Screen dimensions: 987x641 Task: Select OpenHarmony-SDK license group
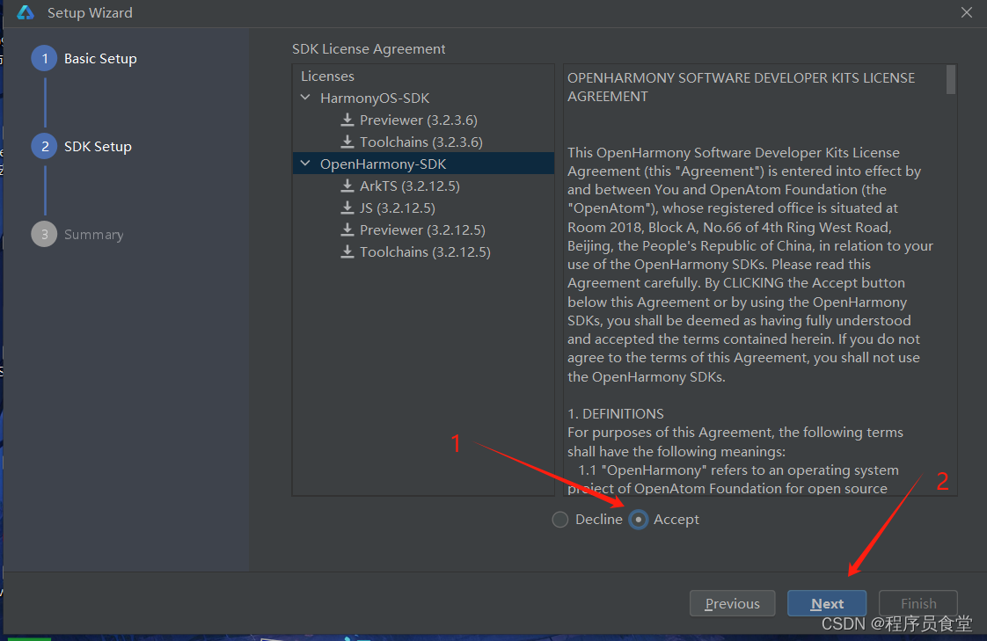point(383,164)
